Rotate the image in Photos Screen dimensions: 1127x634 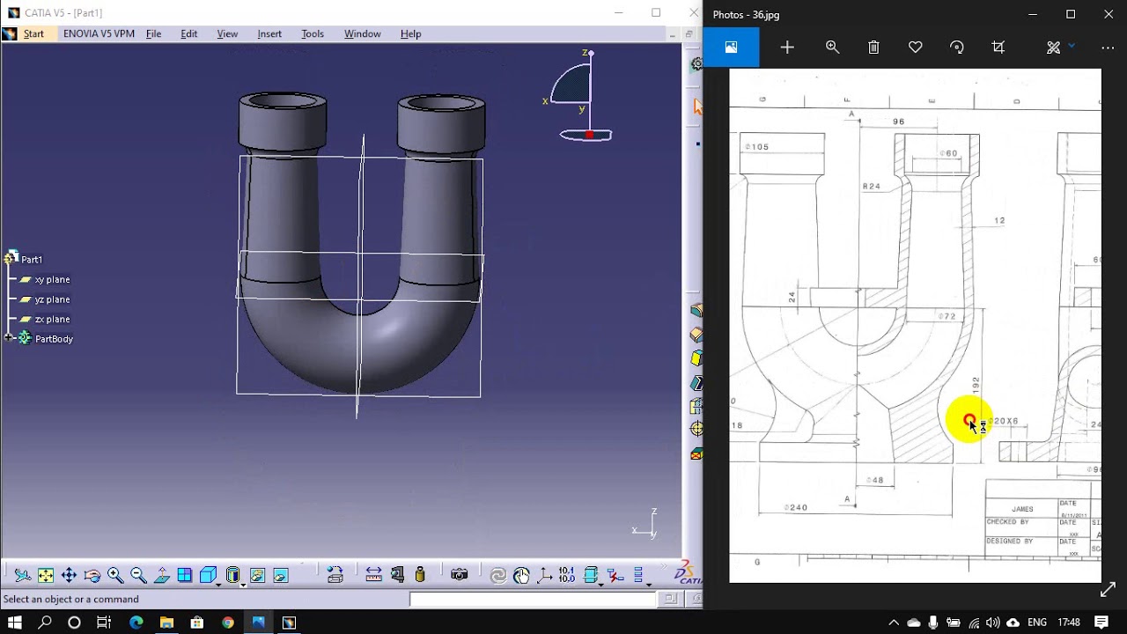[957, 48]
